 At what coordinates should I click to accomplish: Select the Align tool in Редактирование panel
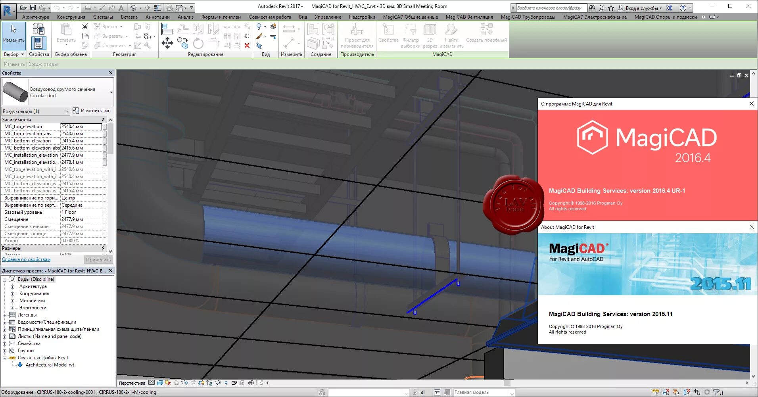point(167,29)
